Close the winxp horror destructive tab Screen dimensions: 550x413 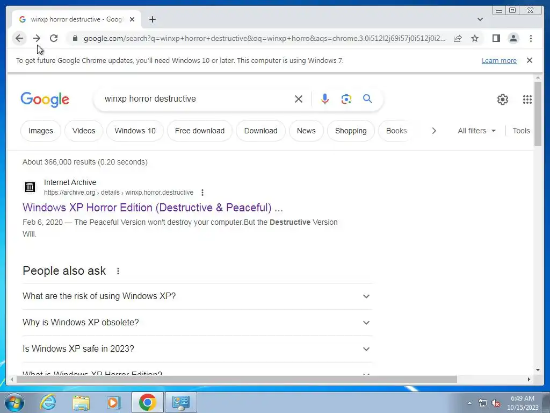coord(132,19)
